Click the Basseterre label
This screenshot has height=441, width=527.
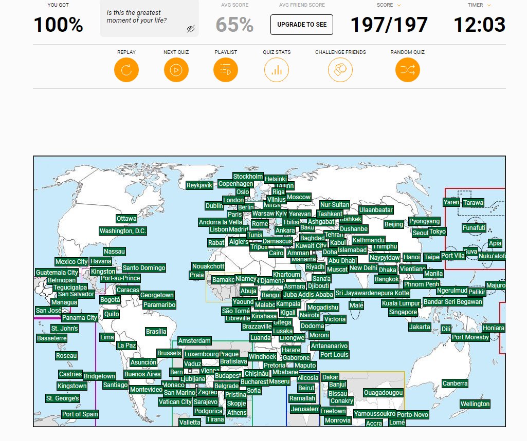52,338
